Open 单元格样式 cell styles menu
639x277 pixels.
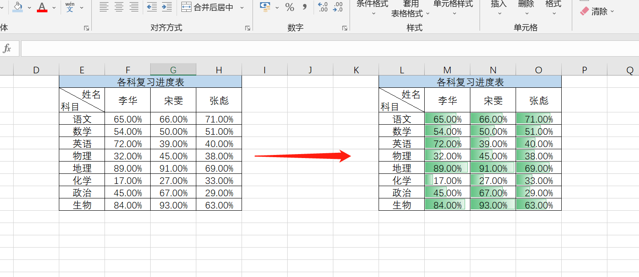pos(453,7)
